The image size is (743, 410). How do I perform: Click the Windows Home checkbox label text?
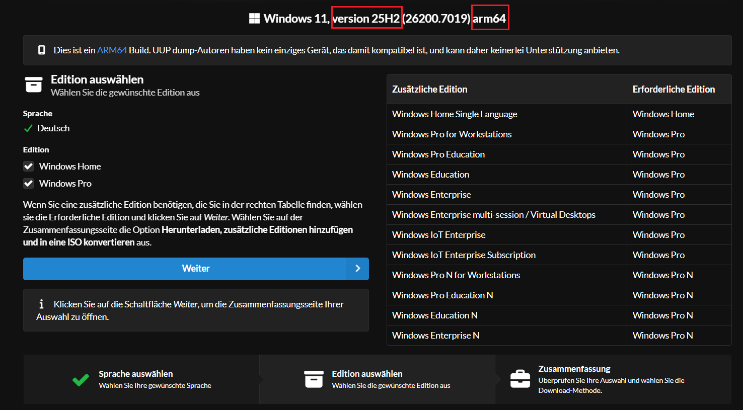coord(70,167)
